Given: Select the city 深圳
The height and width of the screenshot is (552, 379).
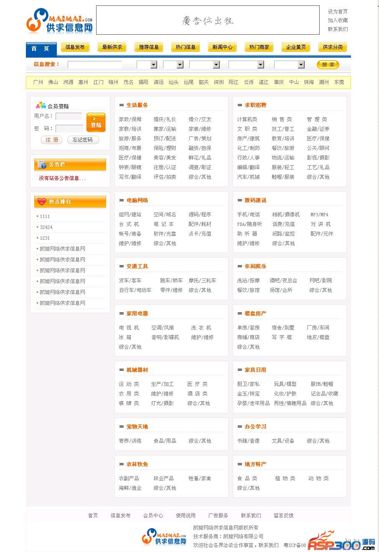Looking at the screenshot, I should click(x=219, y=82).
